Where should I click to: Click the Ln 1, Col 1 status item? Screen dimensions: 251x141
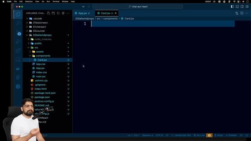[133, 135]
